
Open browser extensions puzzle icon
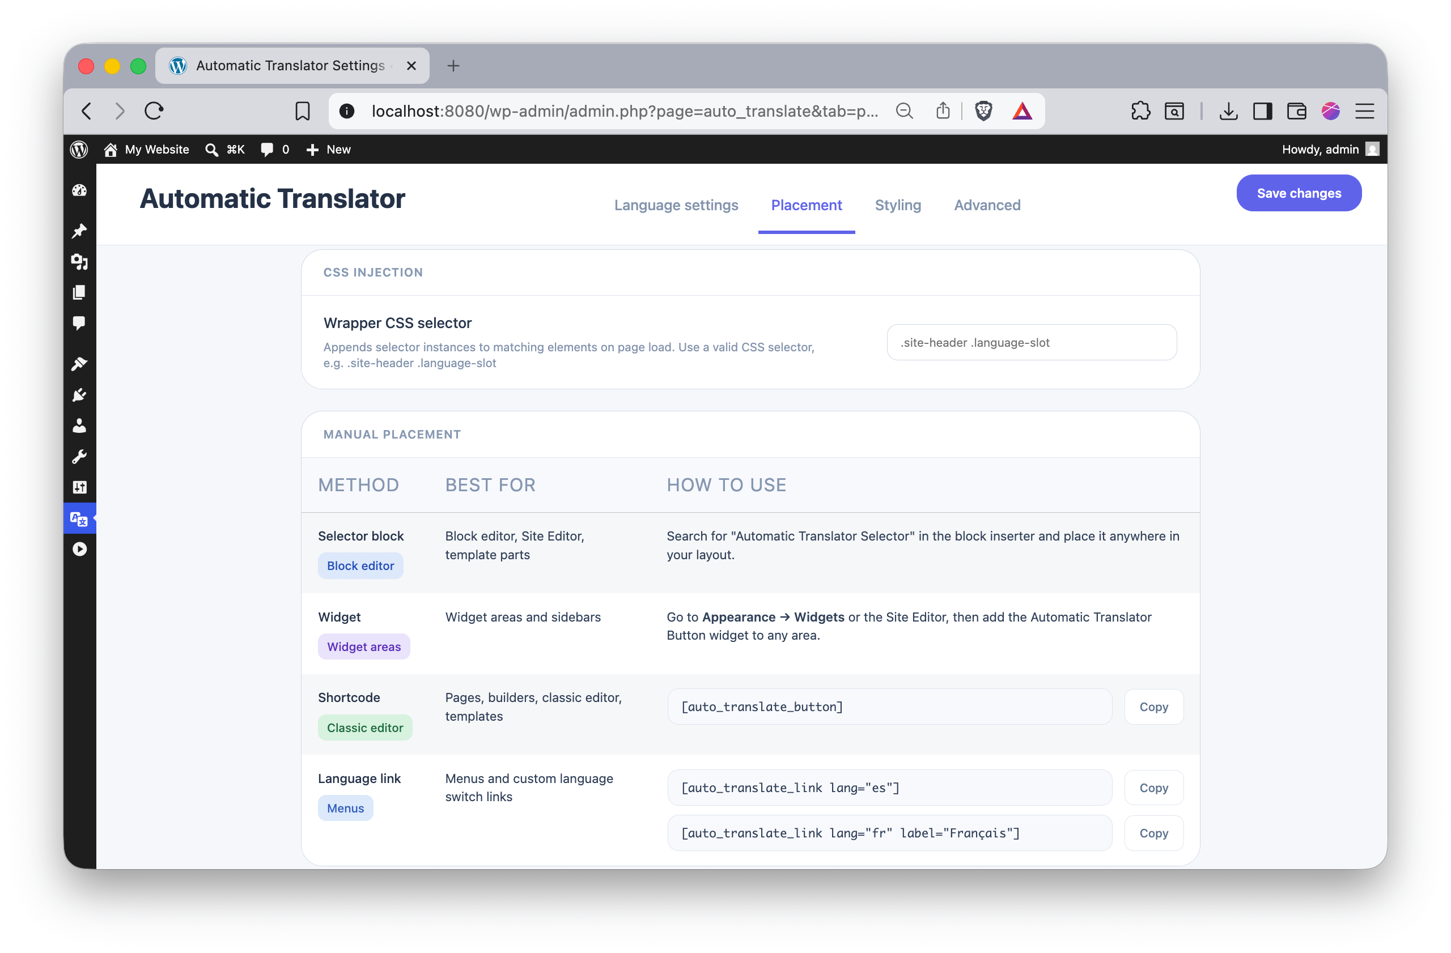(x=1140, y=111)
